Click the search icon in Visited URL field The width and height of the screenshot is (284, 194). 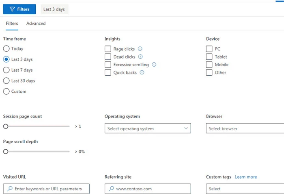[9, 189]
